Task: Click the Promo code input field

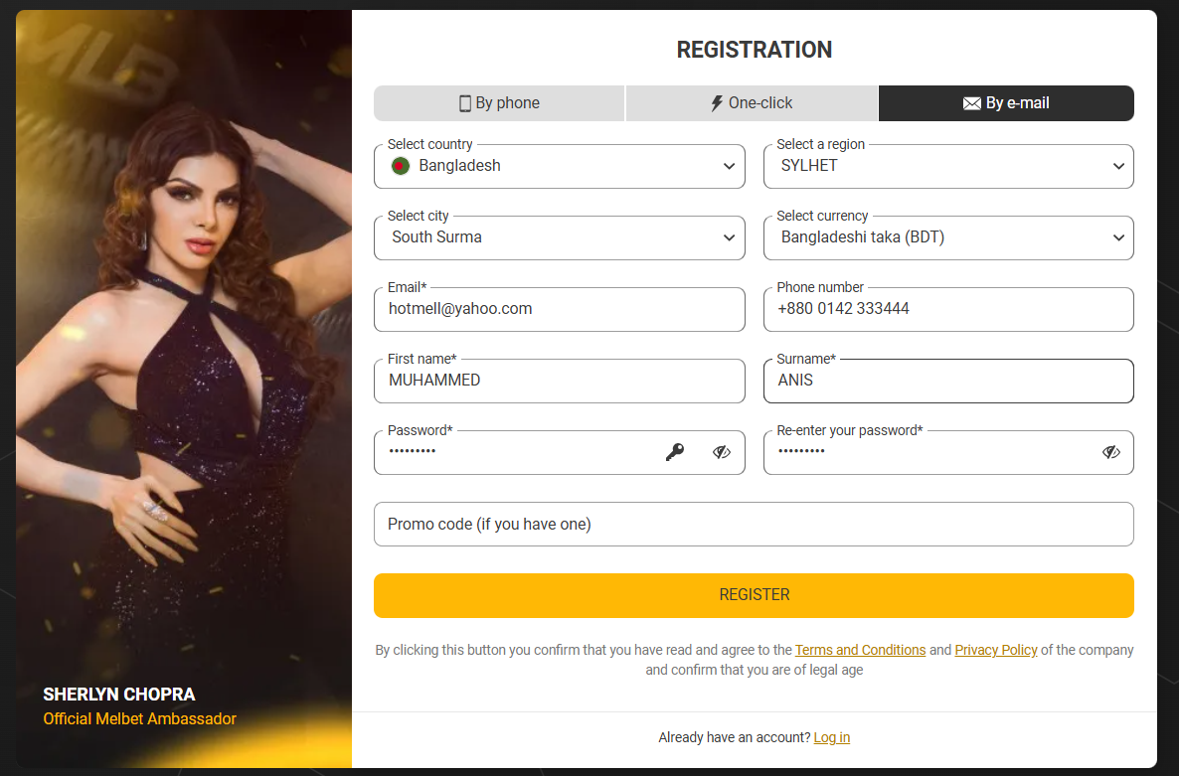Action: [x=754, y=524]
